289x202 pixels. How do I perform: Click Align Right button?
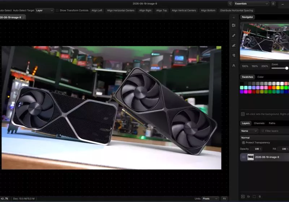click(x=145, y=10)
